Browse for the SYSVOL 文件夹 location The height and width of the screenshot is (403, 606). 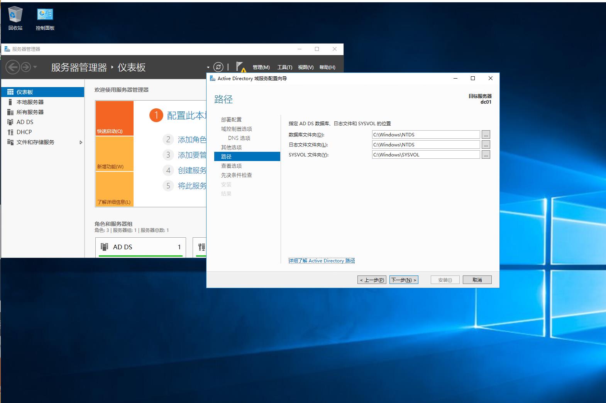[x=486, y=155]
